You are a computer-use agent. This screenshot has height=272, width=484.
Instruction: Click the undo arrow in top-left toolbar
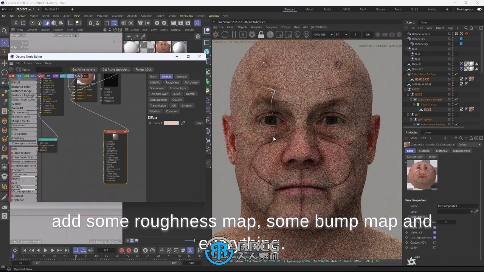click(4, 9)
